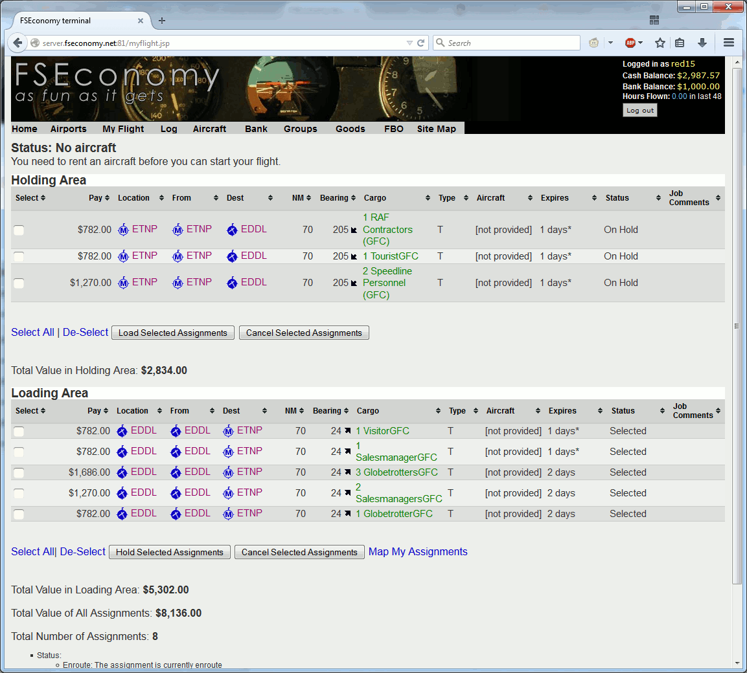Go back with browser back arrow
Screen dimensions: 747x673
[x=17, y=43]
